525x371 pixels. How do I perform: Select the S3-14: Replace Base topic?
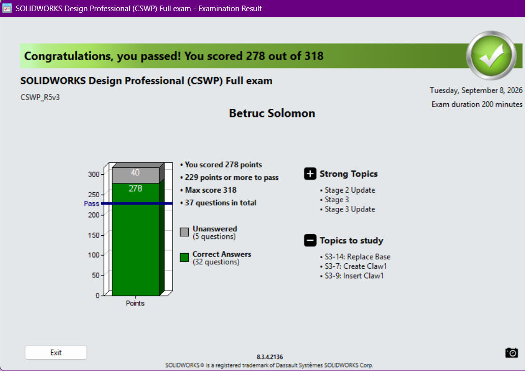click(x=357, y=257)
